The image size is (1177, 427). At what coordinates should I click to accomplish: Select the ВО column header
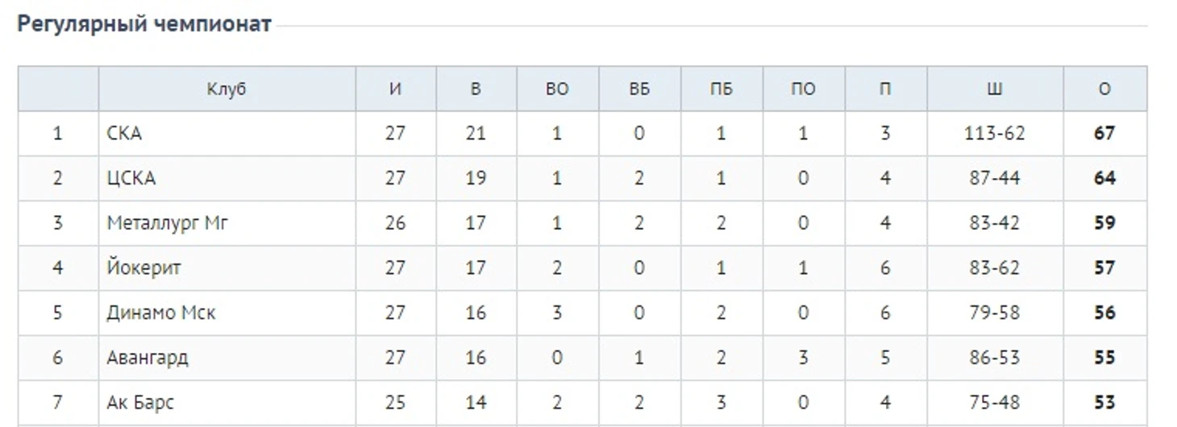557,89
